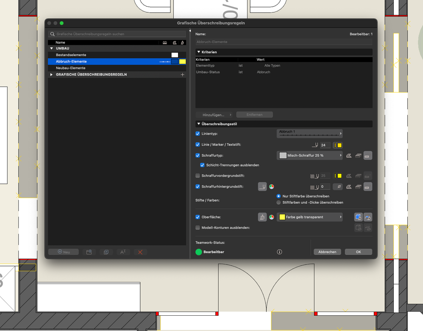Click the RGB color wheel next to Schraffurhintergrundstift

(272, 186)
